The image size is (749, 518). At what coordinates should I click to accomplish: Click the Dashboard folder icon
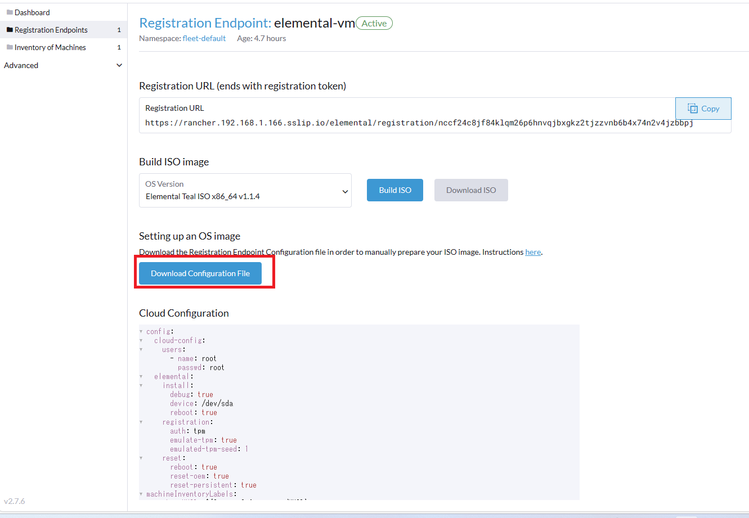pos(10,12)
